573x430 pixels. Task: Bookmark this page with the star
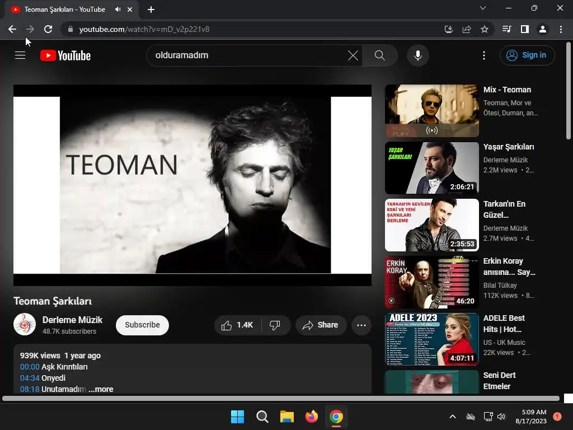[x=485, y=29]
